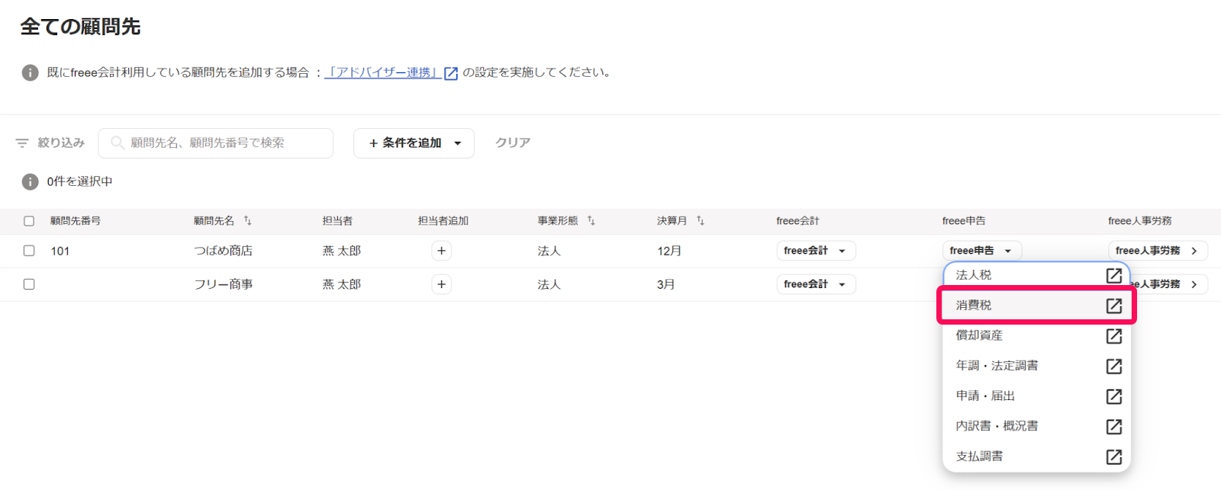This screenshot has height=490, width=1221.
Task: Open the アドバイザー連携 link
Action: point(383,72)
